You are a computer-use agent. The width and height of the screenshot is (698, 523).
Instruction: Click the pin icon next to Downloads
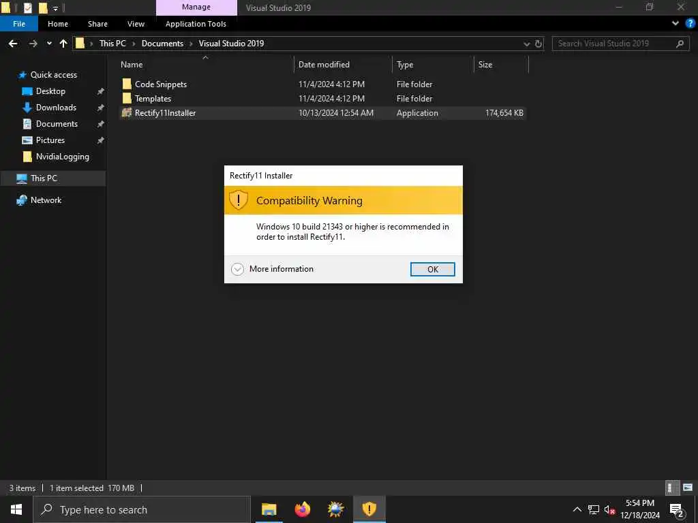point(101,108)
